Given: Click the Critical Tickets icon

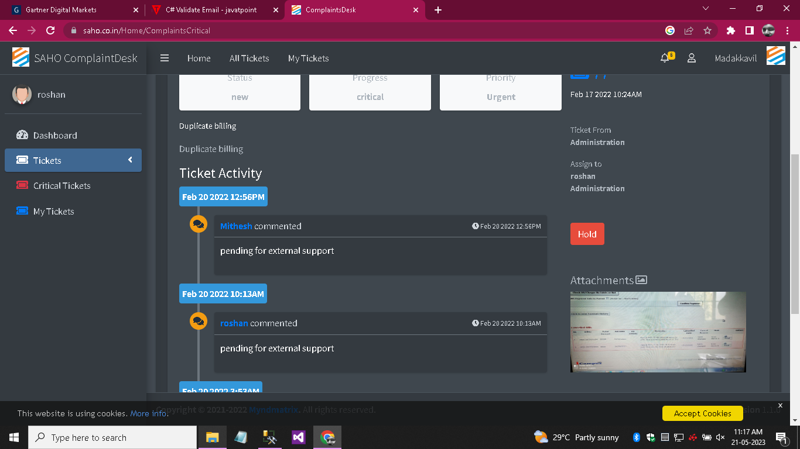Looking at the screenshot, I should pyautogui.click(x=22, y=185).
